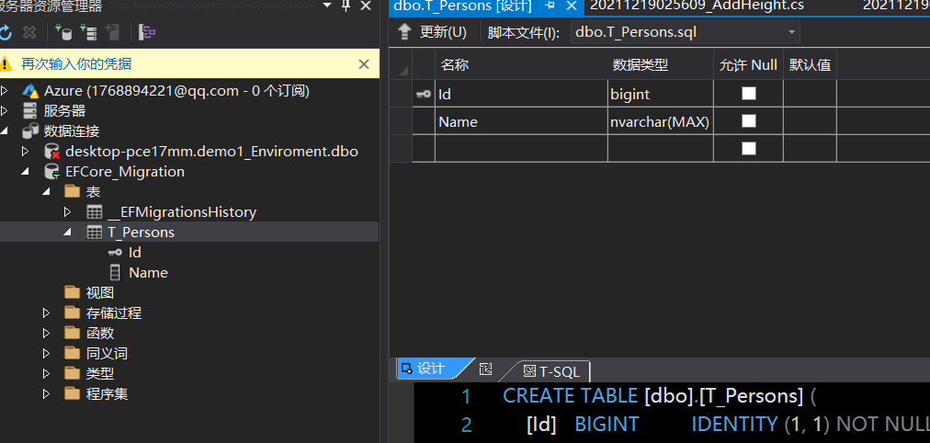Click the grid select-all corner cell
This screenshot has height=443, width=930.
pyautogui.click(x=401, y=64)
